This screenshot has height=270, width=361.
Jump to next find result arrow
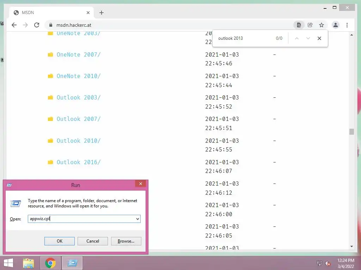pos(308,38)
